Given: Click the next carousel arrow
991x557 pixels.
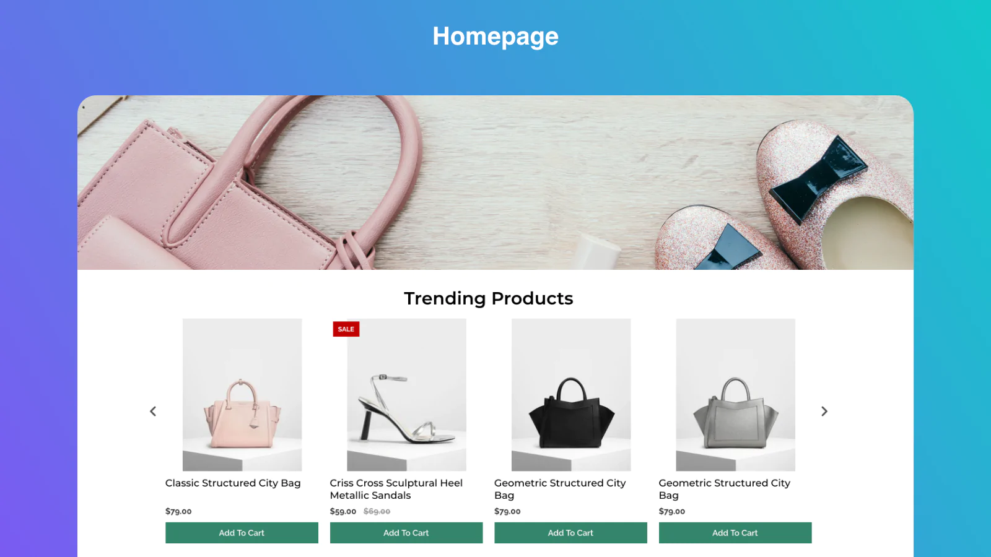Looking at the screenshot, I should click(824, 411).
